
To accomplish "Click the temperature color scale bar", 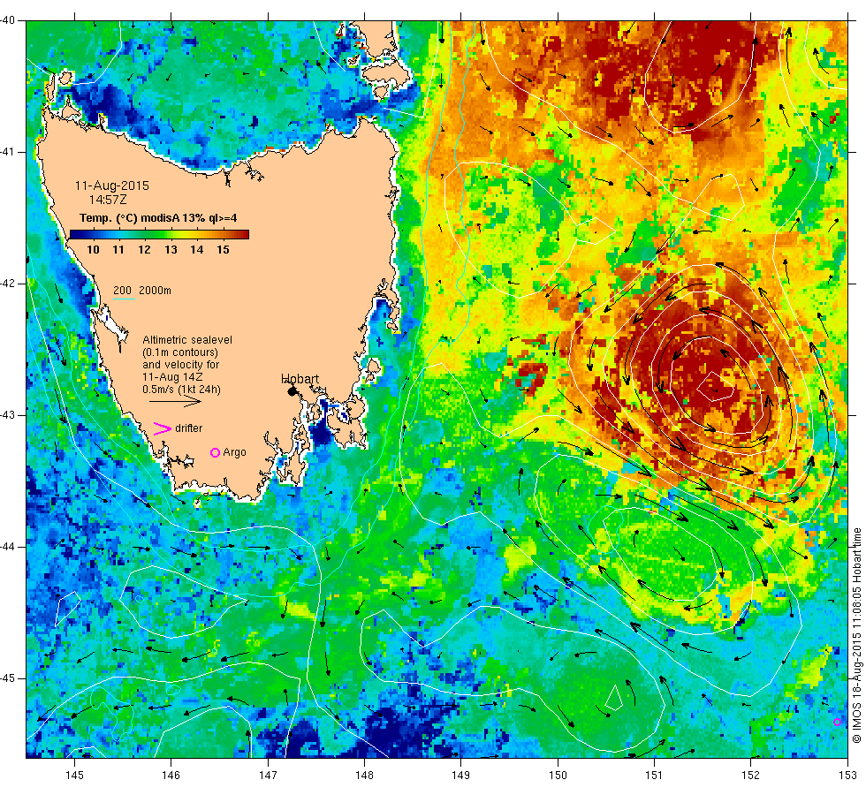I will pos(159,235).
